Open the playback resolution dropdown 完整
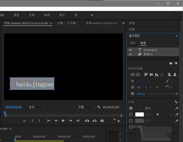 [86, 107]
